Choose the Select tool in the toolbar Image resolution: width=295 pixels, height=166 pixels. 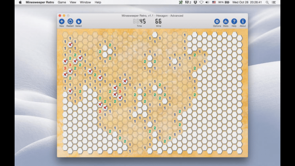(79, 21)
